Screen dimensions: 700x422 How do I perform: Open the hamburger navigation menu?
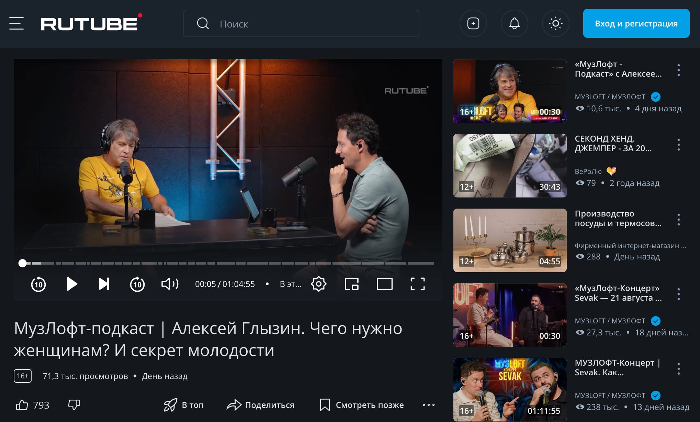click(16, 23)
